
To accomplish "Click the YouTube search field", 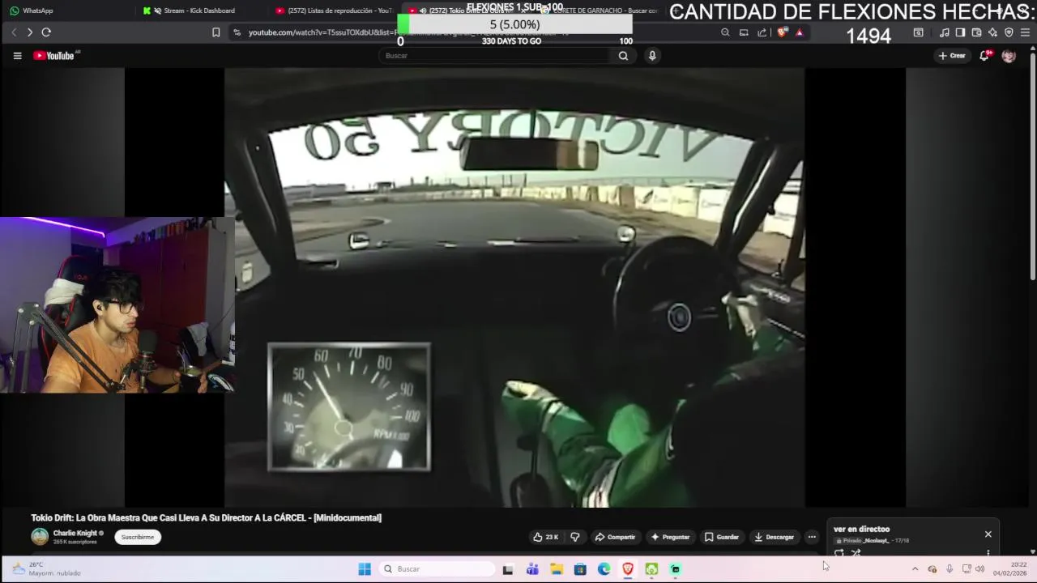I will click(x=496, y=56).
